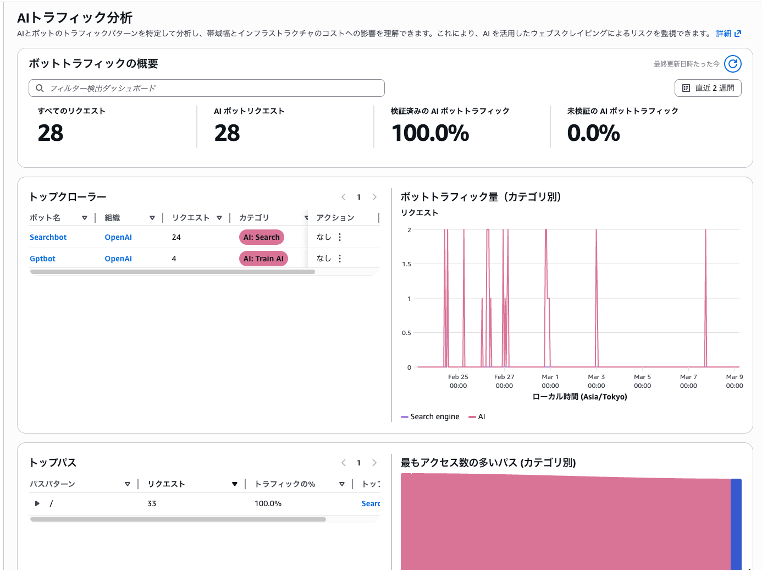The width and height of the screenshot is (762, 570).
Task: Open the kebab menu for Gptbot row
Action: click(x=340, y=259)
